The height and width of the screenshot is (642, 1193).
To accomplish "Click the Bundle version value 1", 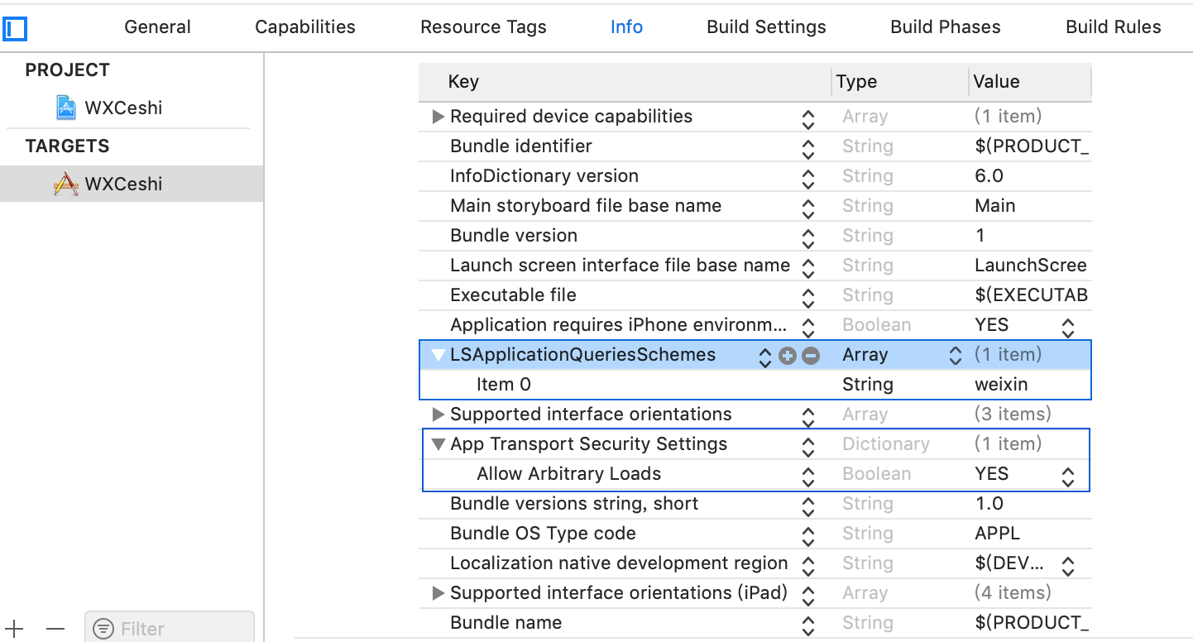I will (x=980, y=236).
